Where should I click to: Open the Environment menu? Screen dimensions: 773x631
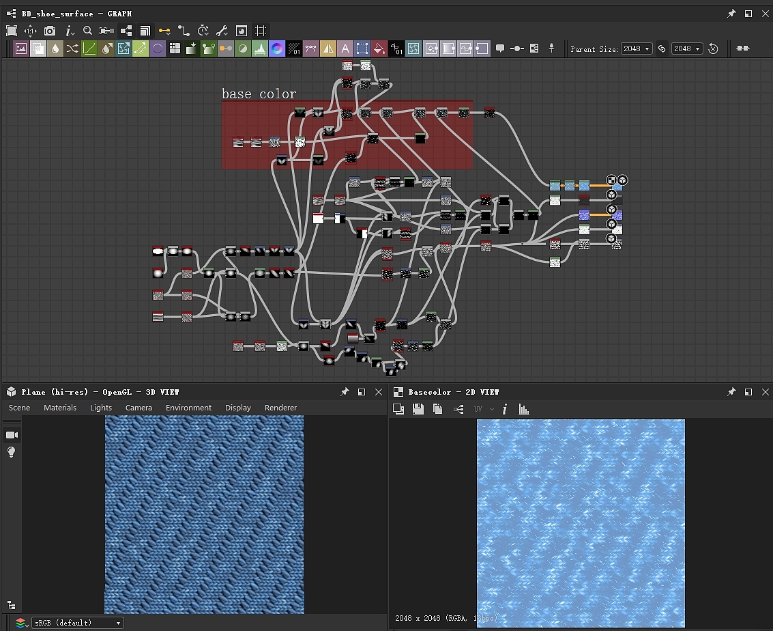click(188, 408)
